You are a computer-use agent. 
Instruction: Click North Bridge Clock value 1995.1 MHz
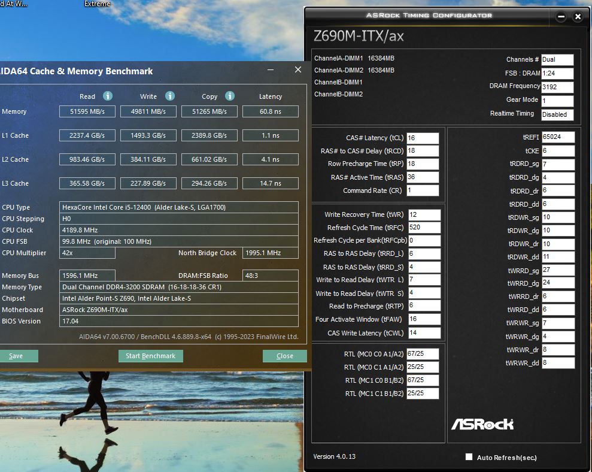[271, 253]
